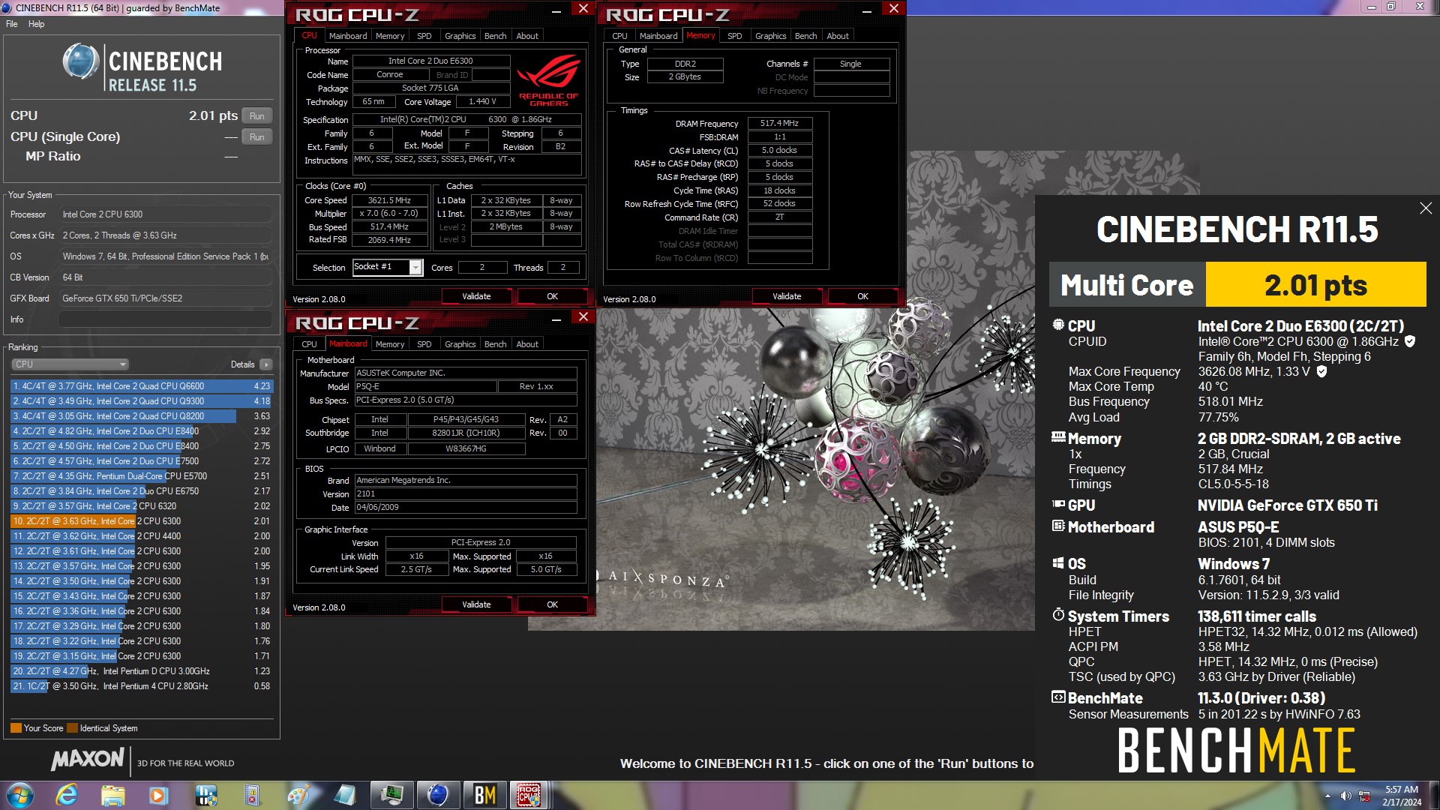Viewport: 1440px width, 810px height.
Task: Click OK in Motherboard CPU-Z window
Action: coord(552,604)
